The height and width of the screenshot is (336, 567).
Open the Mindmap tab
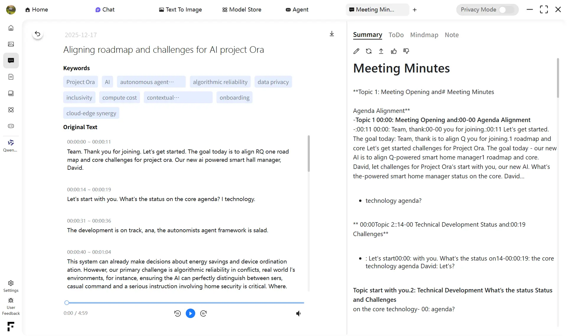424,35
